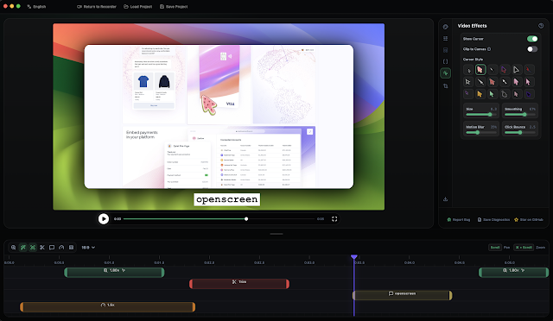The height and width of the screenshot is (321, 553).
Task: Choose the green arrow cursor style
Action: [x=492, y=94]
